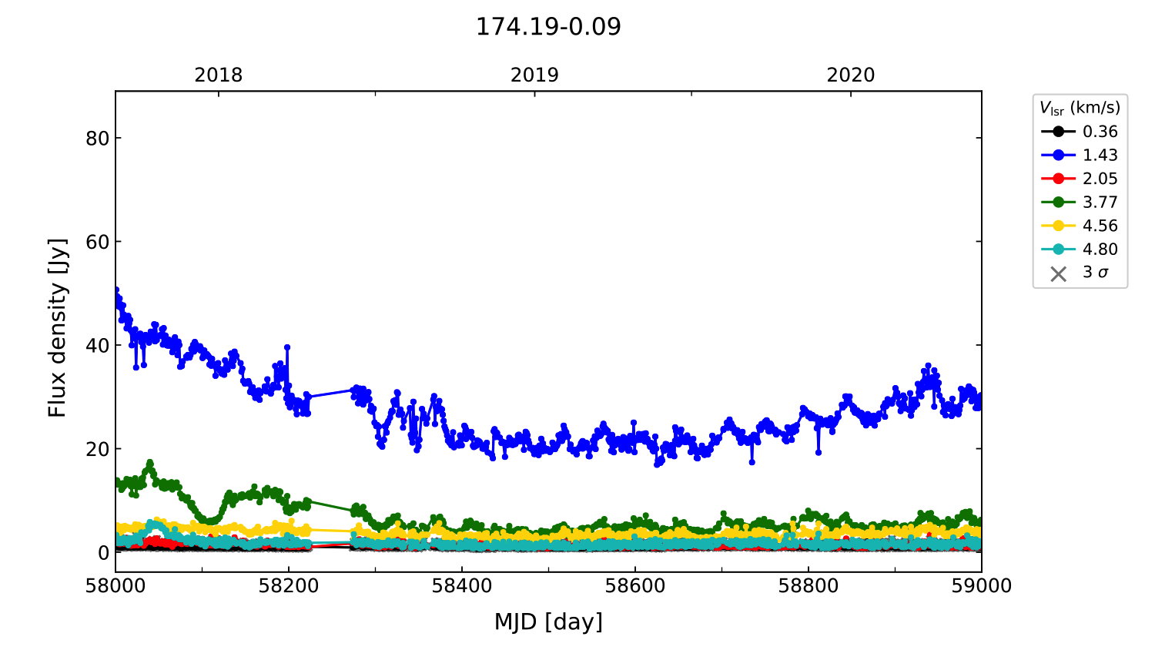The height and width of the screenshot is (650, 1155).
Task: Click the red 2.05 legend marker
Action: click(1059, 179)
